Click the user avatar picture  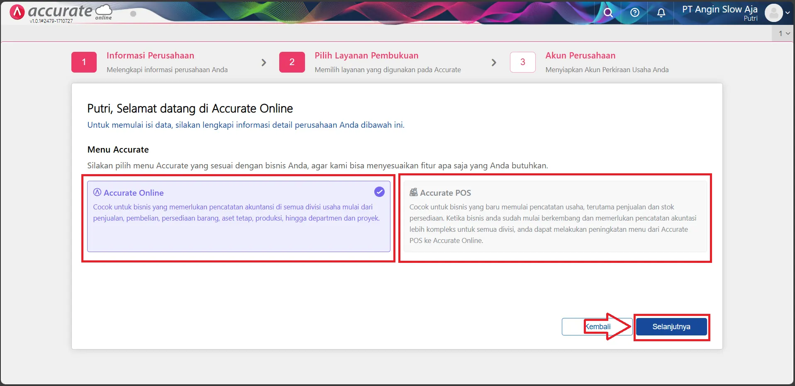pos(773,13)
